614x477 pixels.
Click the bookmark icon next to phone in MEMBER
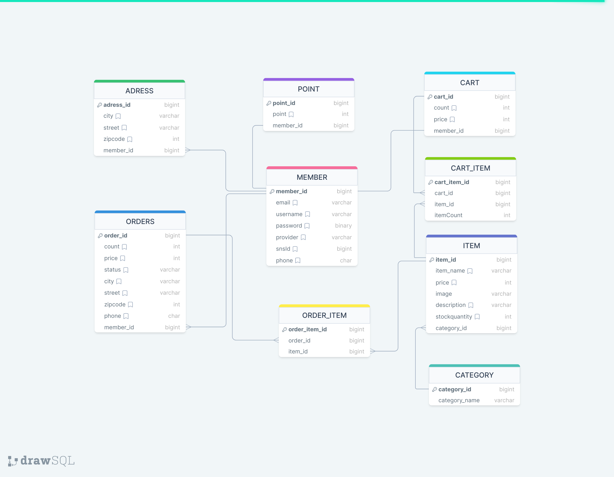[298, 261]
